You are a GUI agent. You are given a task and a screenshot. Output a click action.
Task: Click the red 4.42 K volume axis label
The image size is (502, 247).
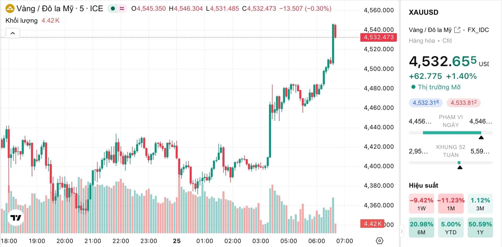click(x=372, y=224)
